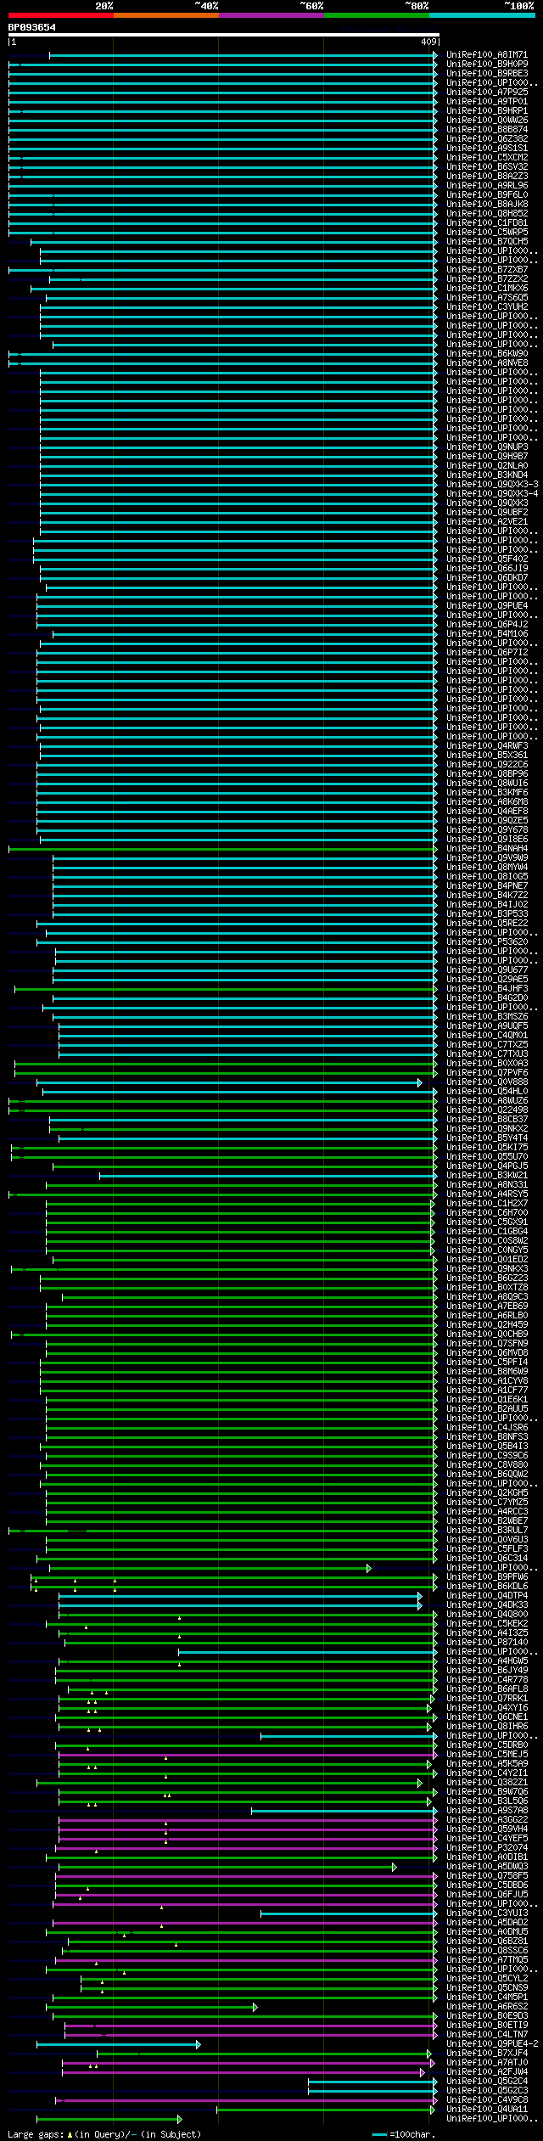Image resolution: width=543 pixels, height=2141 pixels.
Task: Click the UniRef100_Q4RWF3 label
Action: tap(487, 745)
